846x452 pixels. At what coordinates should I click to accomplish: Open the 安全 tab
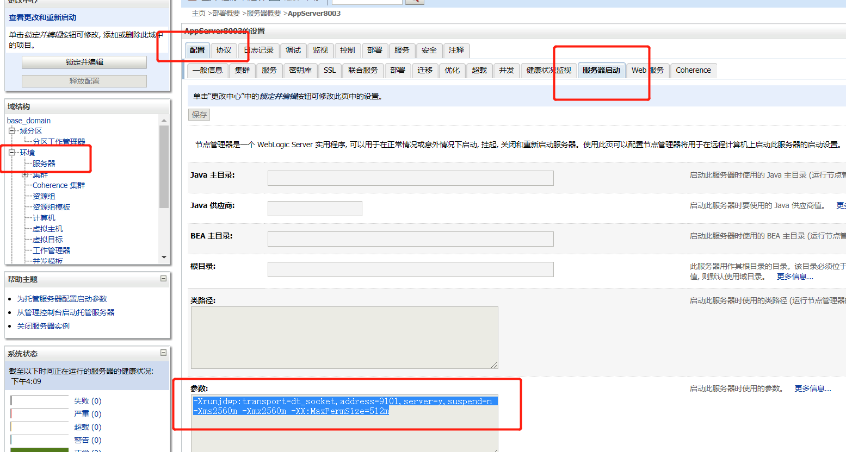tap(429, 50)
